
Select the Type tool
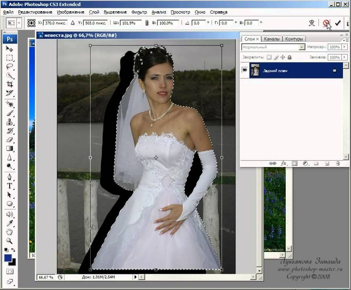tap(9, 186)
